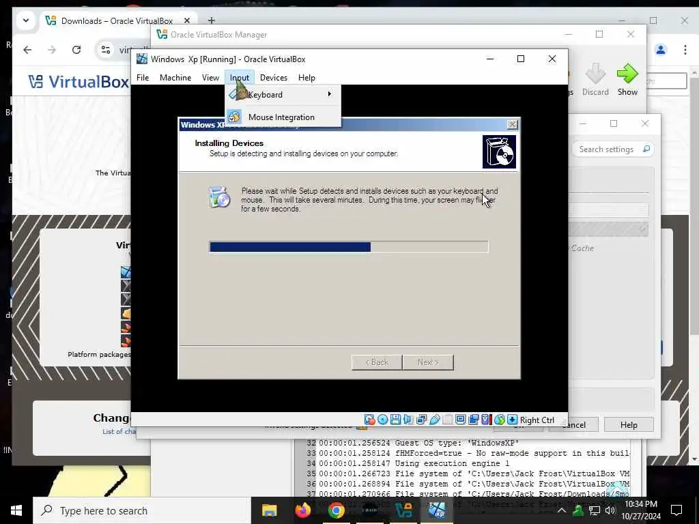Click the taskbar search box
Viewport: 699px width, 524px height.
tap(142, 510)
